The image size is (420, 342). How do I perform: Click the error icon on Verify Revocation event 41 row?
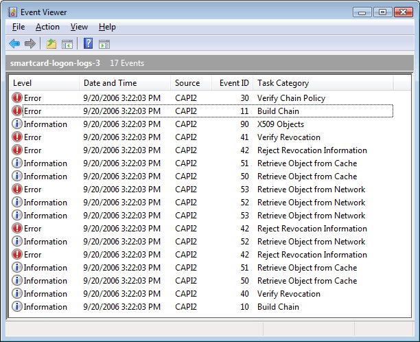tap(17, 137)
